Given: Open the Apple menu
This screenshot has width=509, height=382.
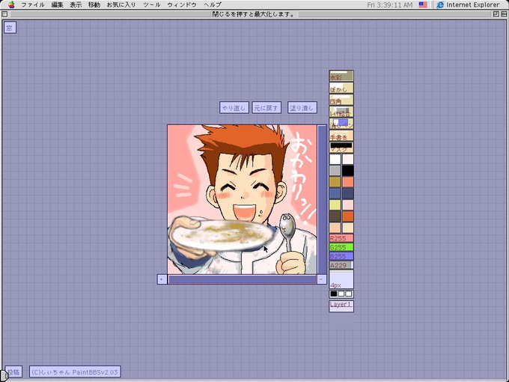Looking at the screenshot, I should pos(12,4).
